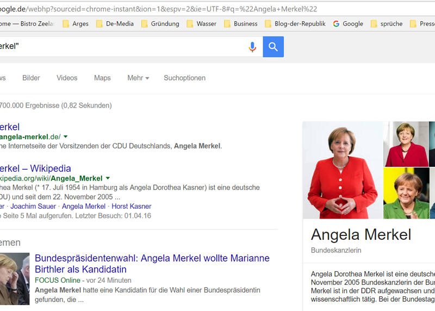Switch to the Videos tab
Image resolution: width=435 pixels, height=311 pixels.
(67, 78)
